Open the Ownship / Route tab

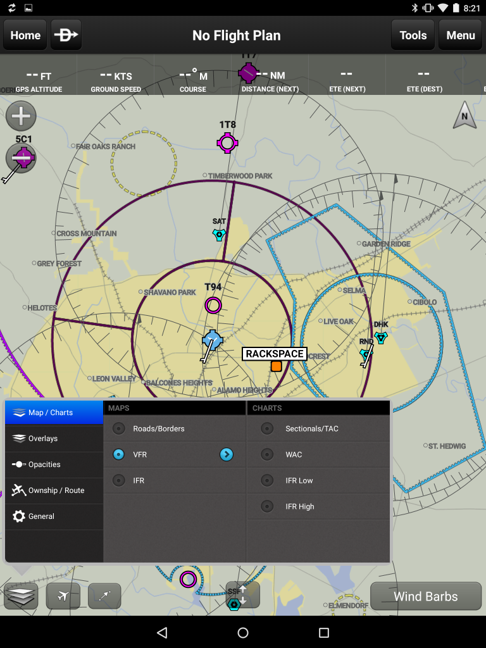pos(54,490)
